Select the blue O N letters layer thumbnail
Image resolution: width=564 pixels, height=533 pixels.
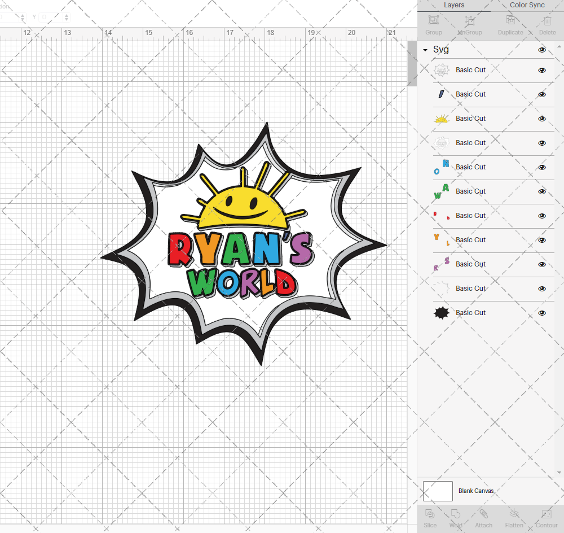[x=442, y=167]
